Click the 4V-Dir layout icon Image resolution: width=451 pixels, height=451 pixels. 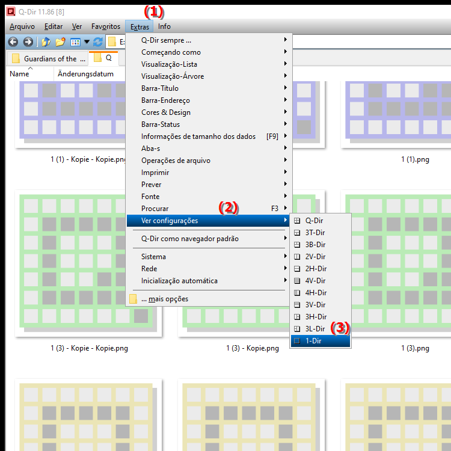pyautogui.click(x=297, y=281)
